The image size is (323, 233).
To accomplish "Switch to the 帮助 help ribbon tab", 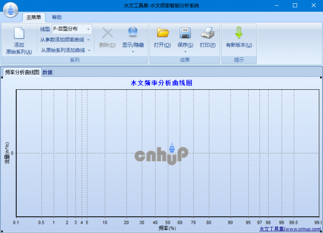I will coord(57,17).
